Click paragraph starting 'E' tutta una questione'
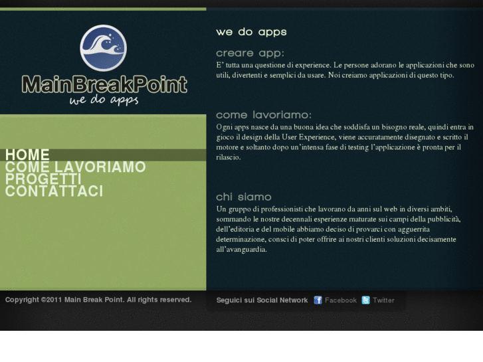The height and width of the screenshot is (362, 483). pos(345,70)
